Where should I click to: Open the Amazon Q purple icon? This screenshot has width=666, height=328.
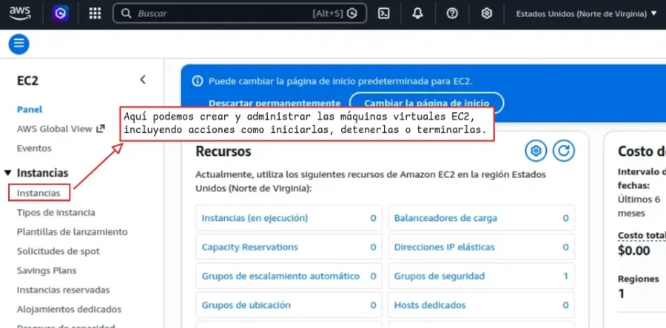coord(61,13)
